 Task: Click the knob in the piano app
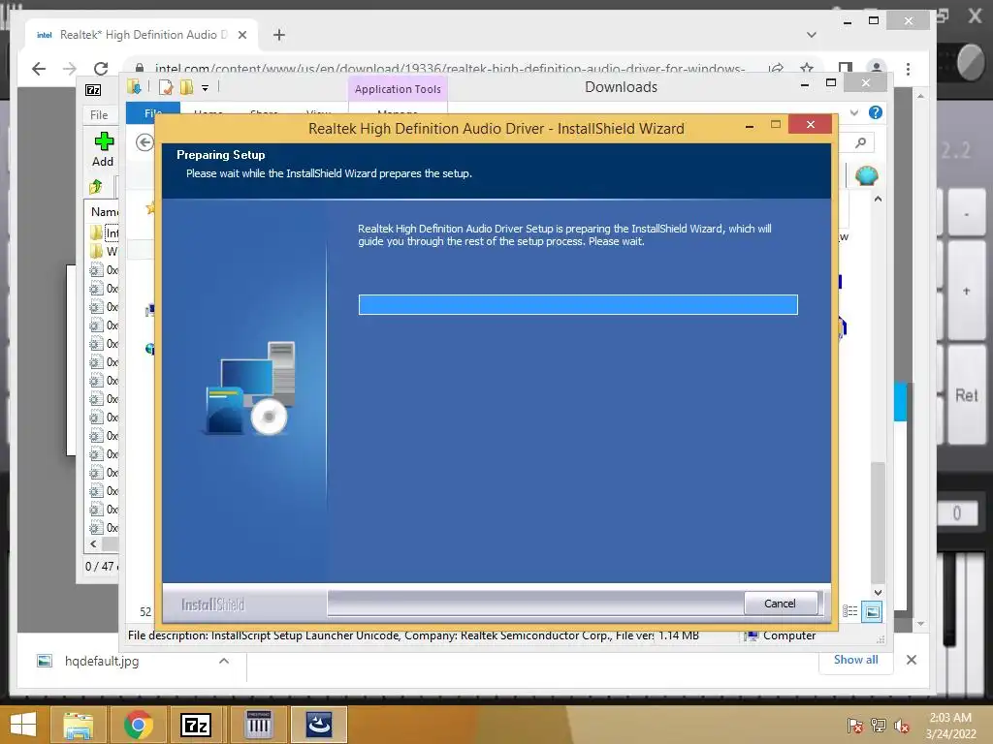coord(970,62)
